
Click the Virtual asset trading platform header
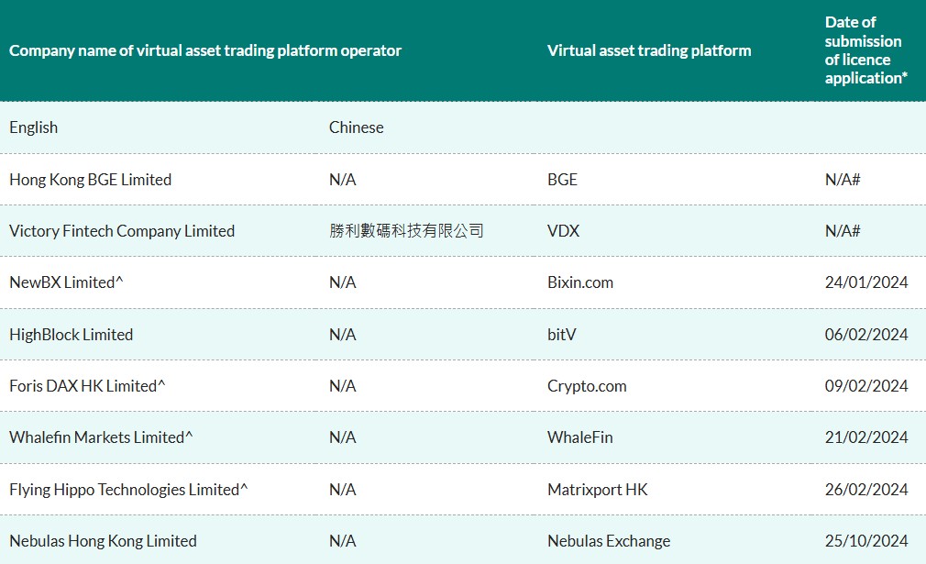coord(649,50)
